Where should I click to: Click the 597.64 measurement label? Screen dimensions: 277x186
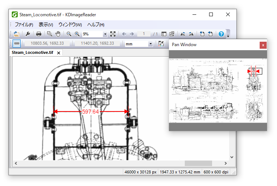click(x=90, y=112)
